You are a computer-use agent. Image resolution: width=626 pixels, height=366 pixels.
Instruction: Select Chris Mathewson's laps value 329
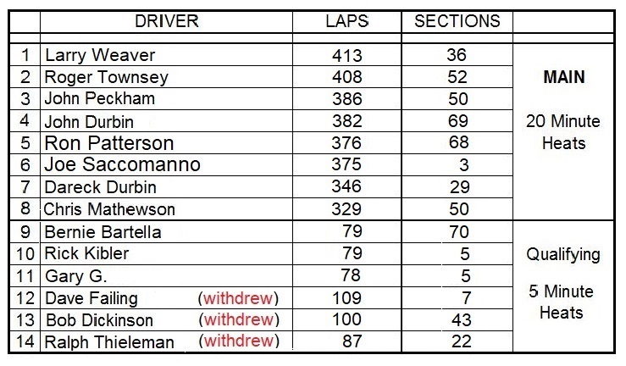click(346, 208)
